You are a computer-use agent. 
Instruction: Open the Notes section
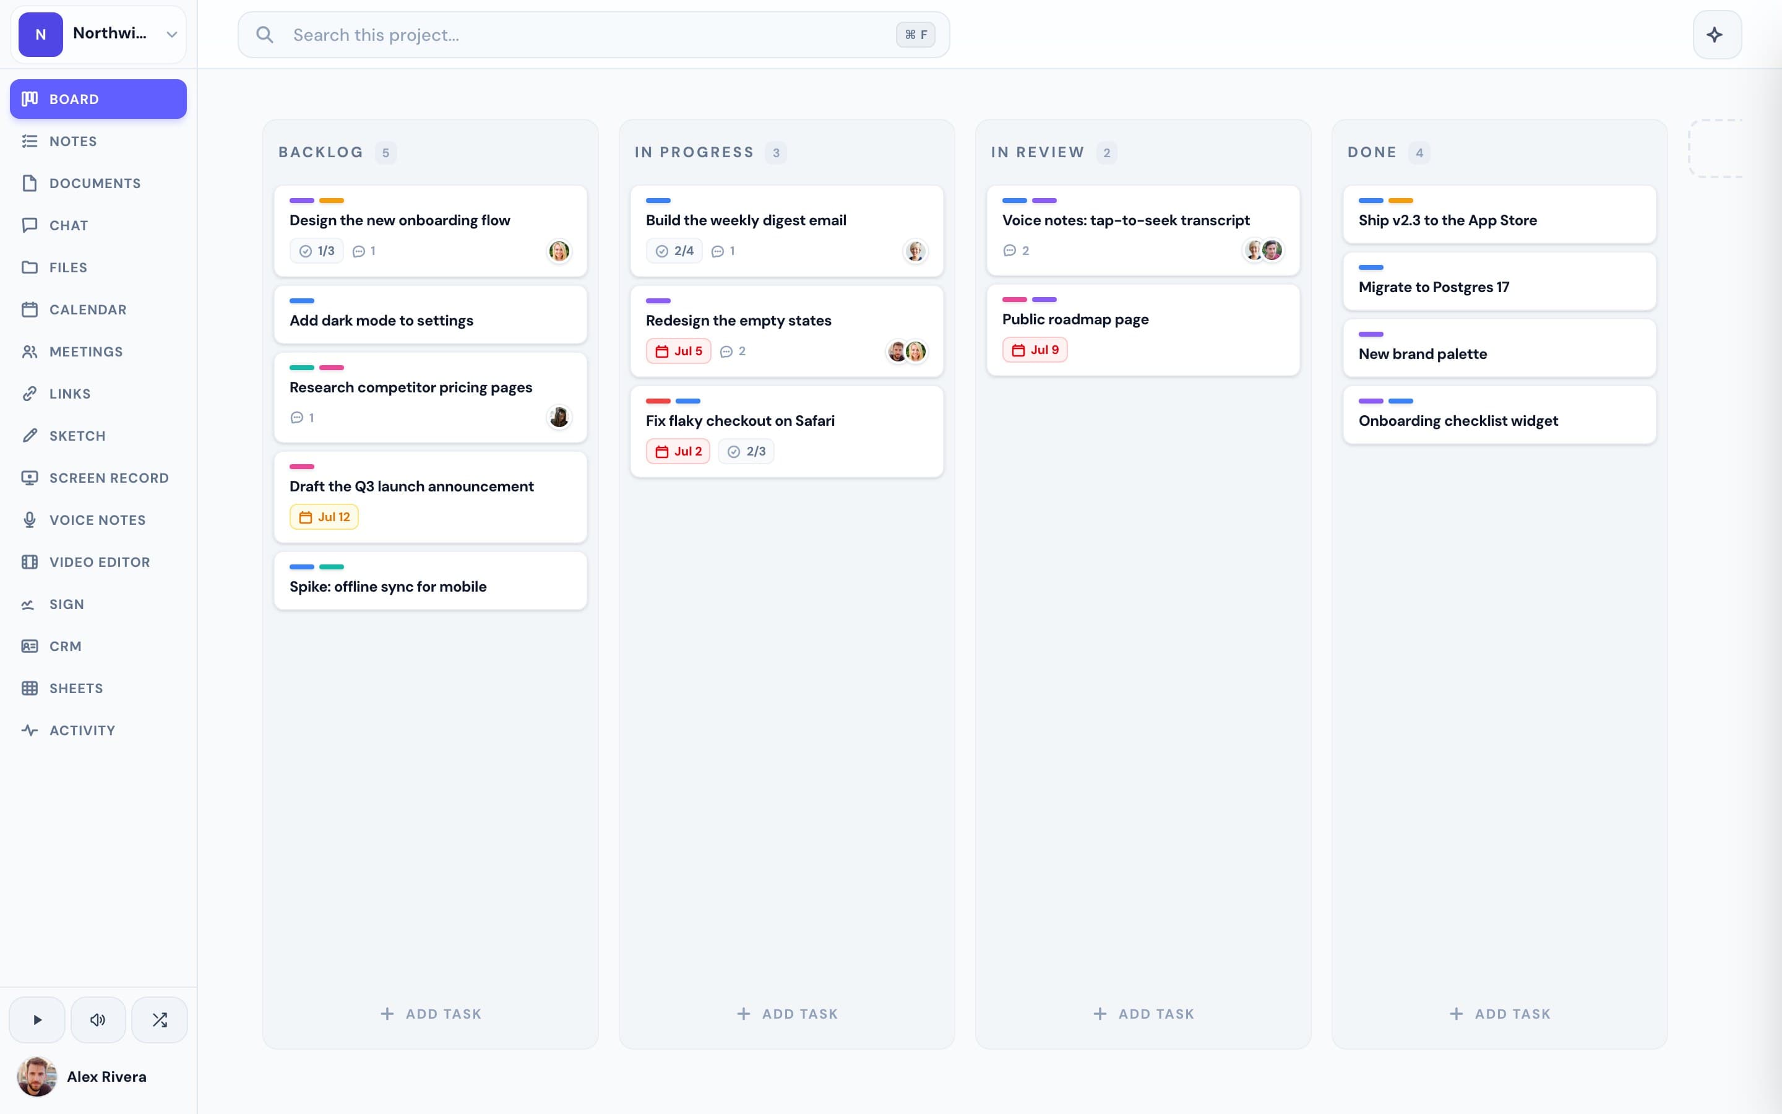[x=98, y=140]
